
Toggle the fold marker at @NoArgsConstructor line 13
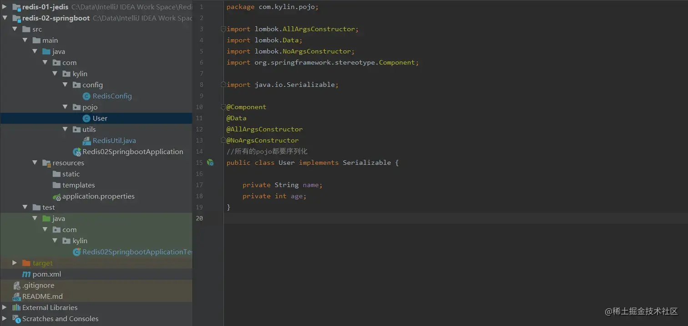(x=223, y=140)
